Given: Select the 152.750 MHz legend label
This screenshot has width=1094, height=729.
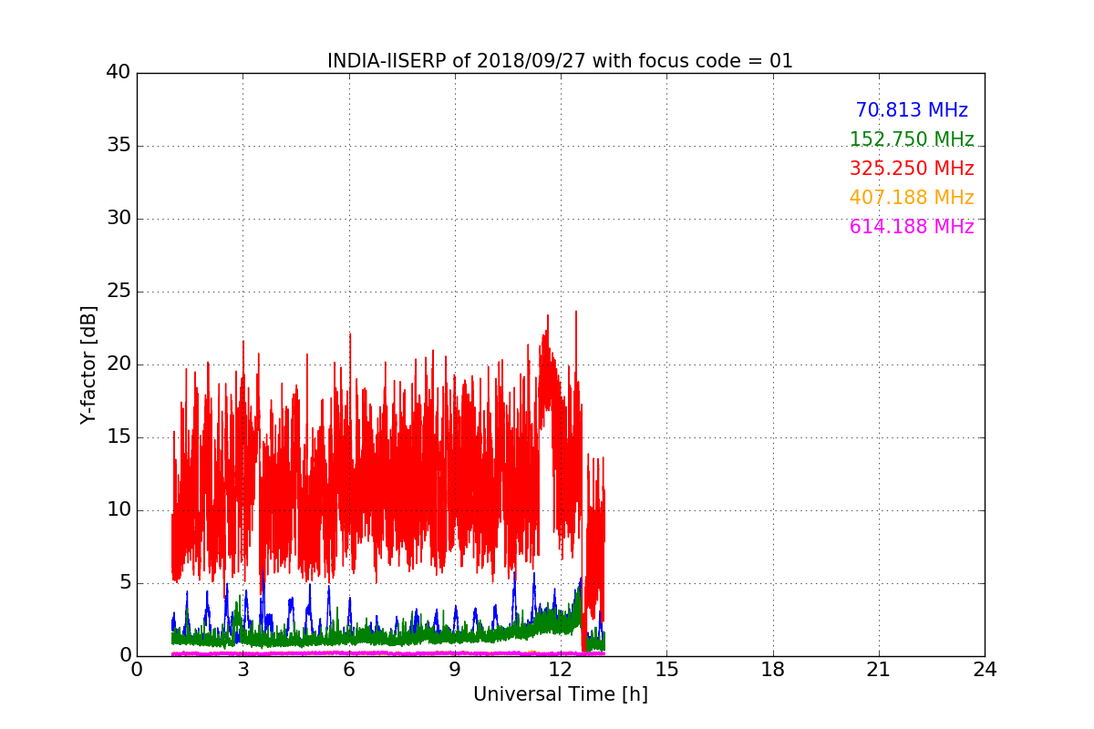Looking at the screenshot, I should (912, 139).
